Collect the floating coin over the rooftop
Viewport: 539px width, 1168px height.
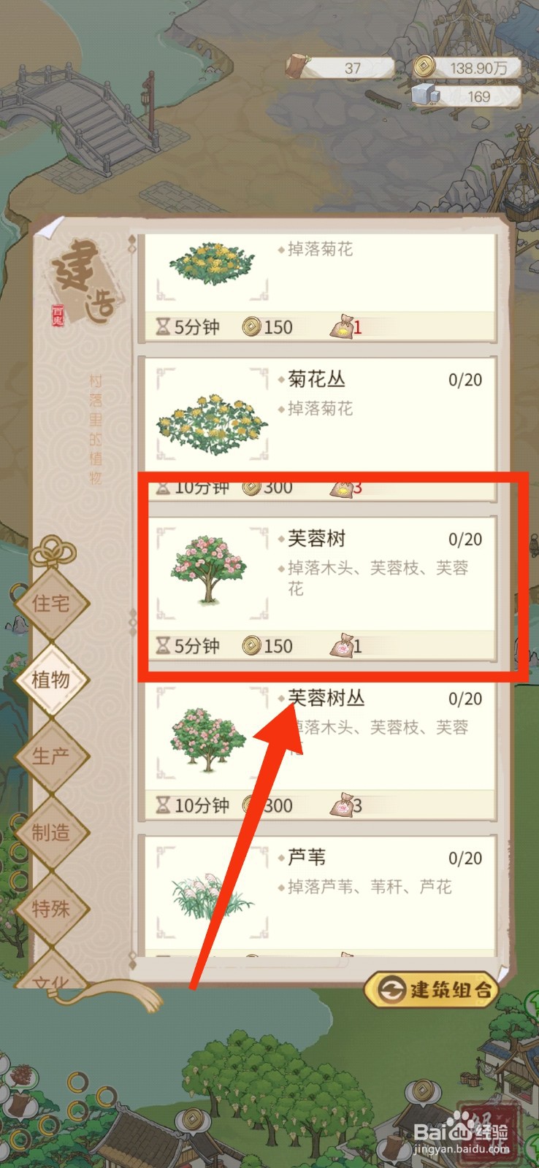(x=193, y=1118)
